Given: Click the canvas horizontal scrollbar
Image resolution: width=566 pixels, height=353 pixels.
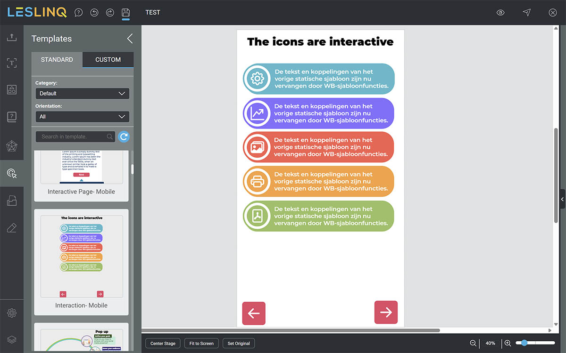Looking at the screenshot, I should (291, 330).
